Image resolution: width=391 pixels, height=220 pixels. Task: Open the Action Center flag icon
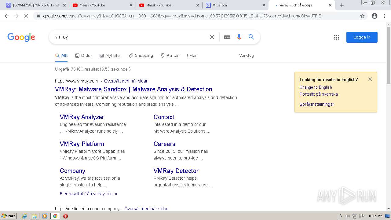362,216
